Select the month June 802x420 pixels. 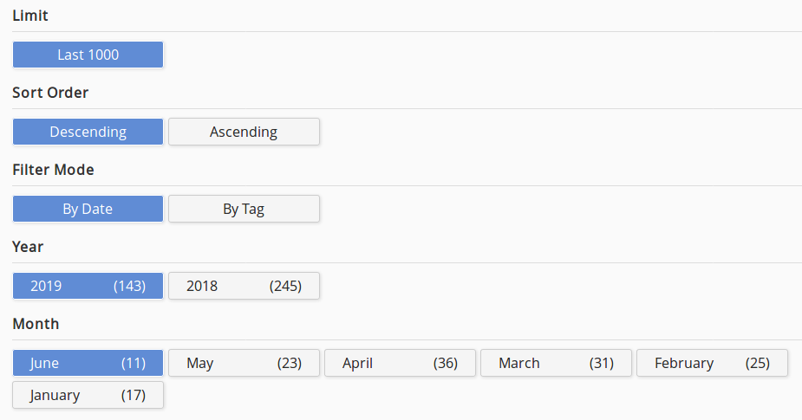(45, 363)
